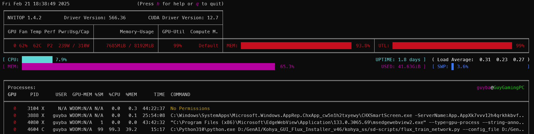Click the magenta 'h' help key hint

point(158,4)
